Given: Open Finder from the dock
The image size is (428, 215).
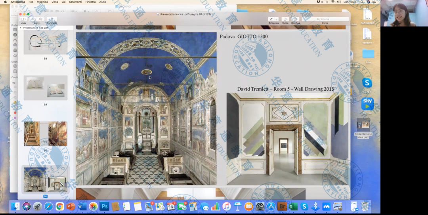Looking at the screenshot, I should coord(15,207).
